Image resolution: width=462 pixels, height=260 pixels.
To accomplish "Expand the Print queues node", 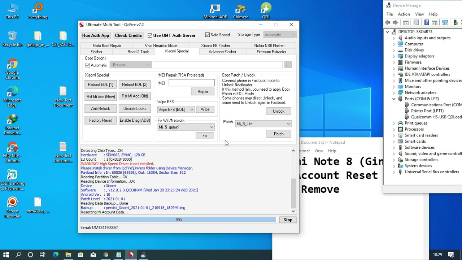I will click(394, 123).
